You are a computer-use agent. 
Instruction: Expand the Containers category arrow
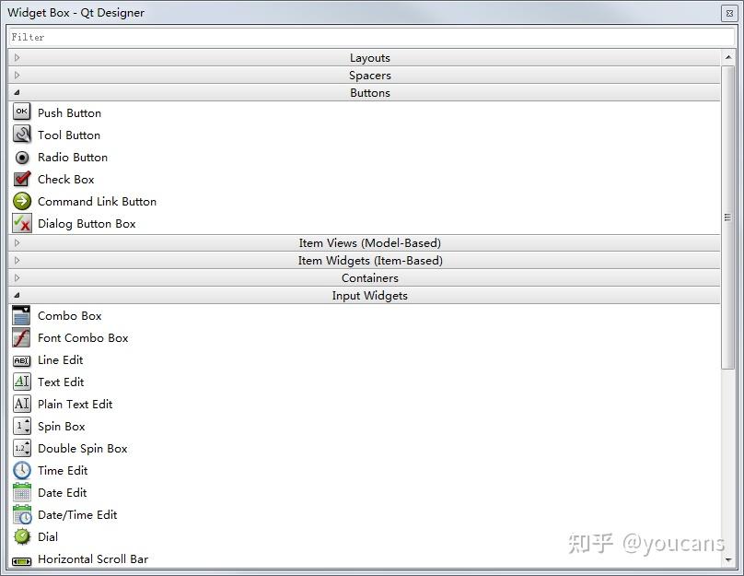[x=17, y=277]
